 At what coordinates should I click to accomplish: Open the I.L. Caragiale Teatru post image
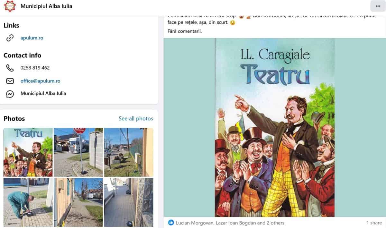coord(275,128)
